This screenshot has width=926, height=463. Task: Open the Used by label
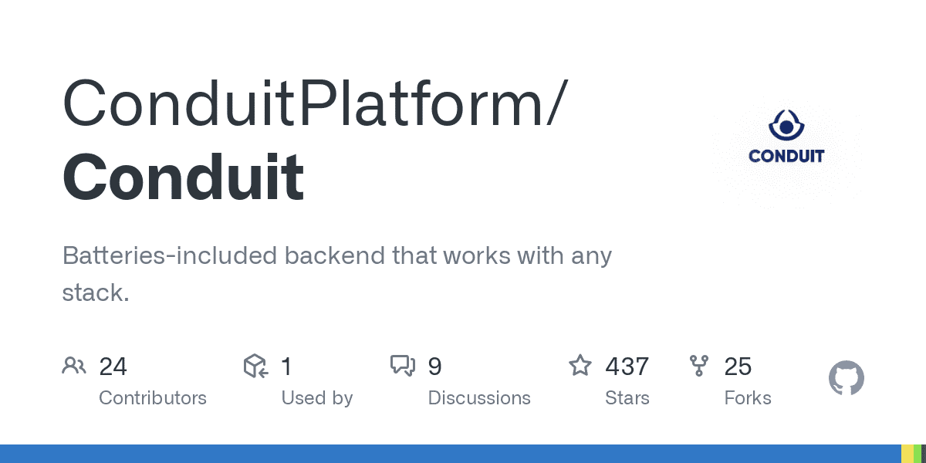(317, 398)
